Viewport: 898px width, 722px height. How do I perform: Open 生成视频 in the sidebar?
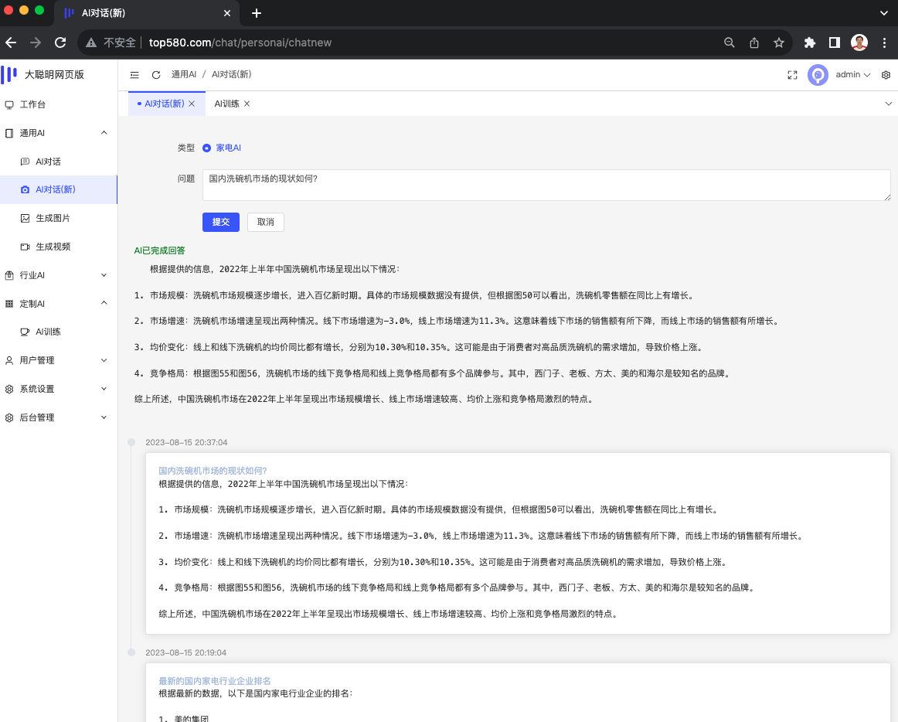pos(53,247)
